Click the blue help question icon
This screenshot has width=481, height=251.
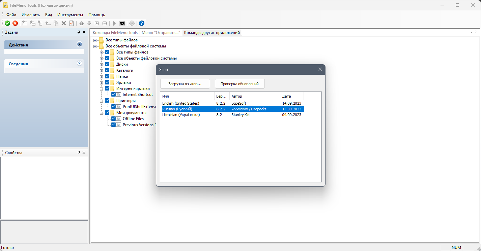tap(142, 23)
